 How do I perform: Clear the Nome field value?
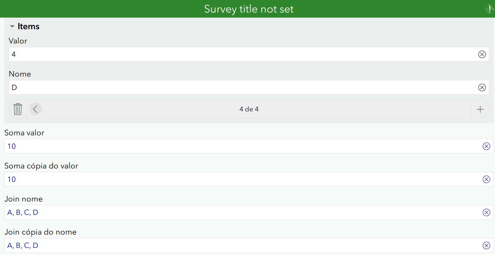[482, 87]
